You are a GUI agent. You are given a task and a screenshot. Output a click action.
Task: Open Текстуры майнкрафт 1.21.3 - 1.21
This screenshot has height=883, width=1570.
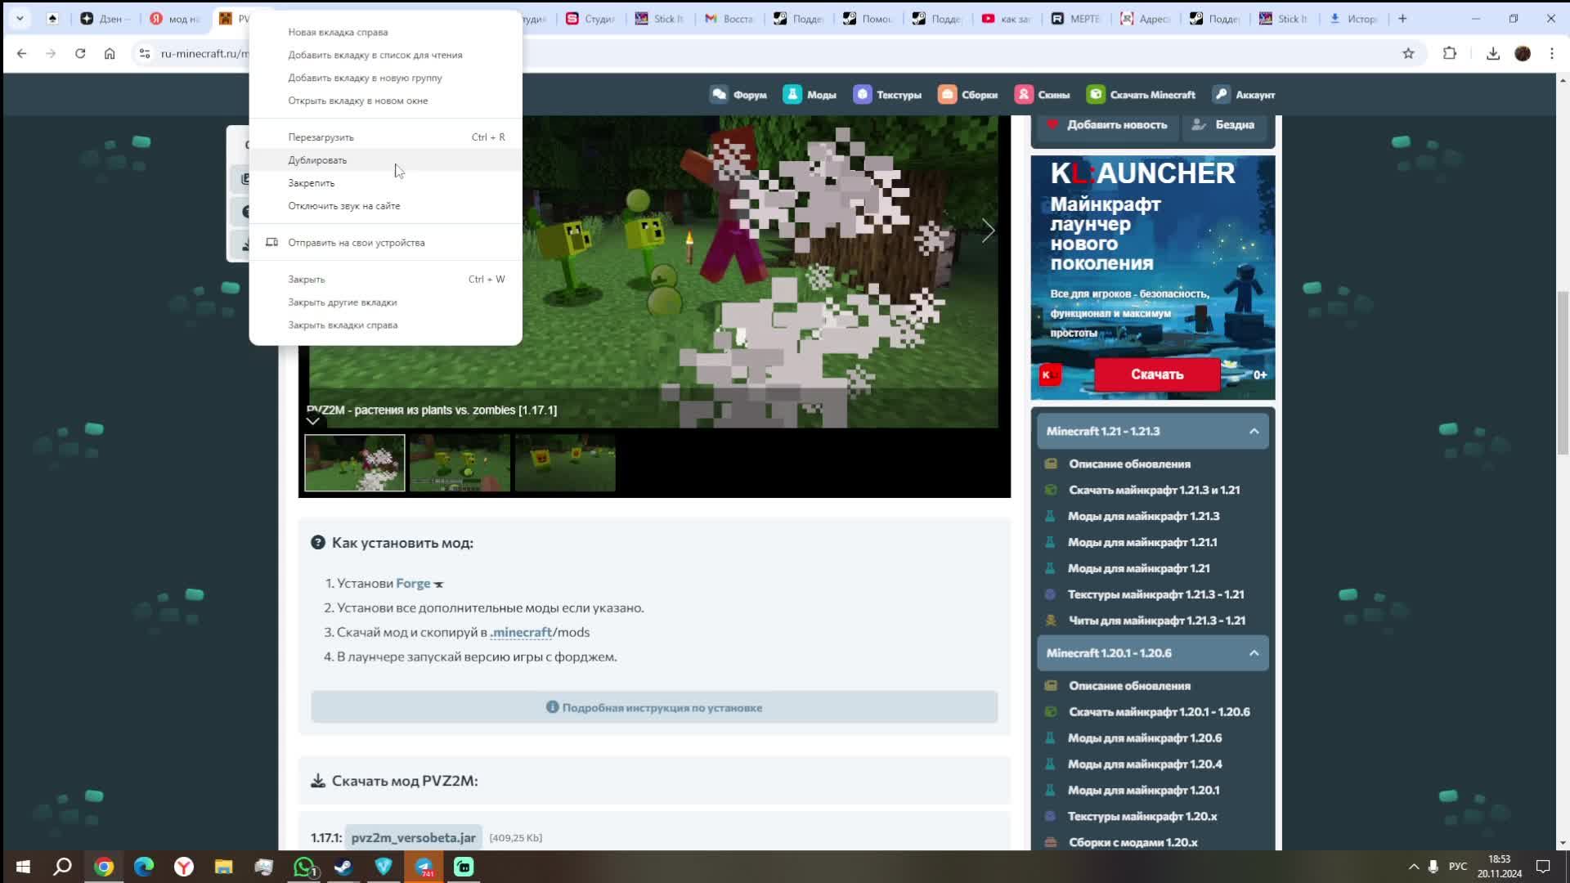(x=1155, y=594)
